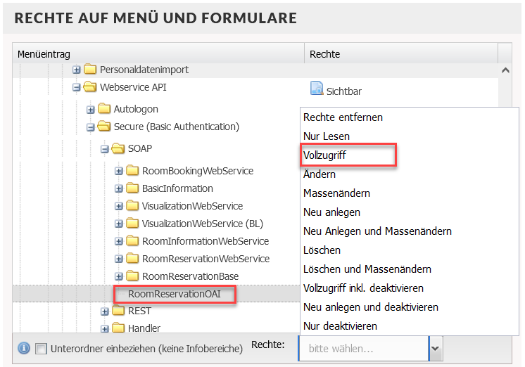Select the RoomReservationOAI tree row
This screenshot has width=525, height=367.
coord(156,294)
